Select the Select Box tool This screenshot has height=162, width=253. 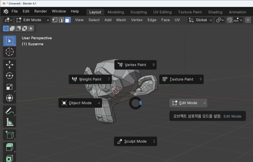pos(10,41)
